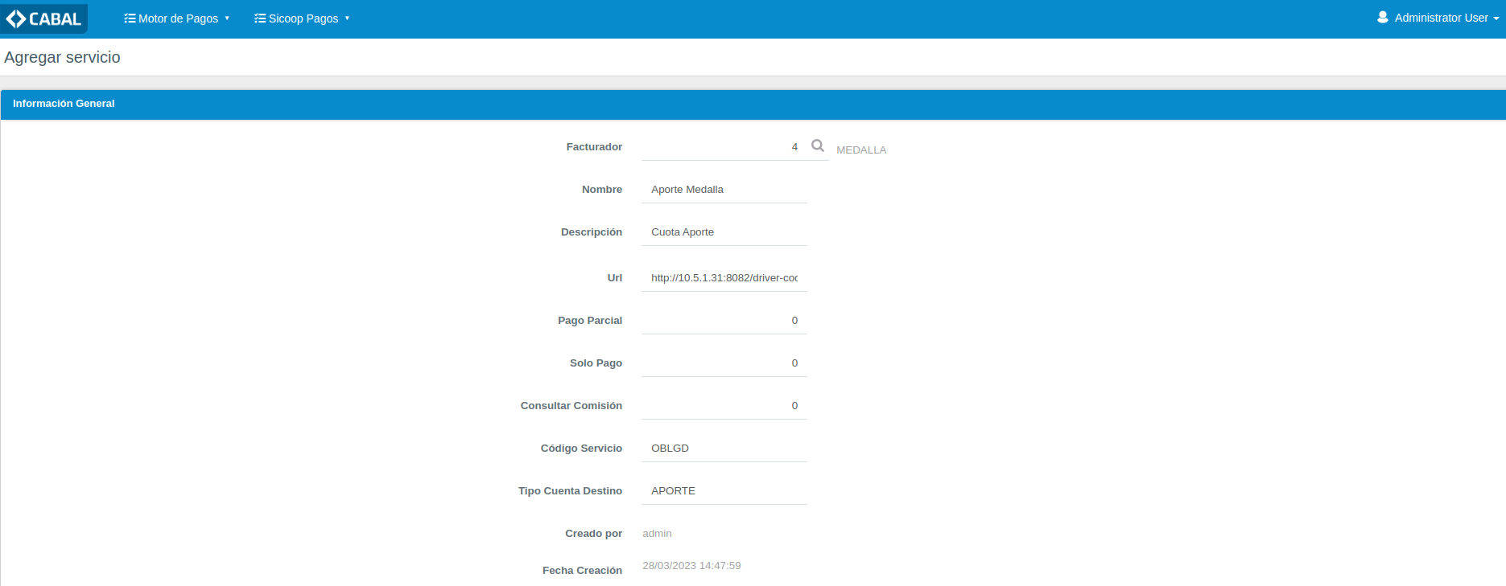Click into the Url text field
1506x586 pixels.
tap(724, 278)
